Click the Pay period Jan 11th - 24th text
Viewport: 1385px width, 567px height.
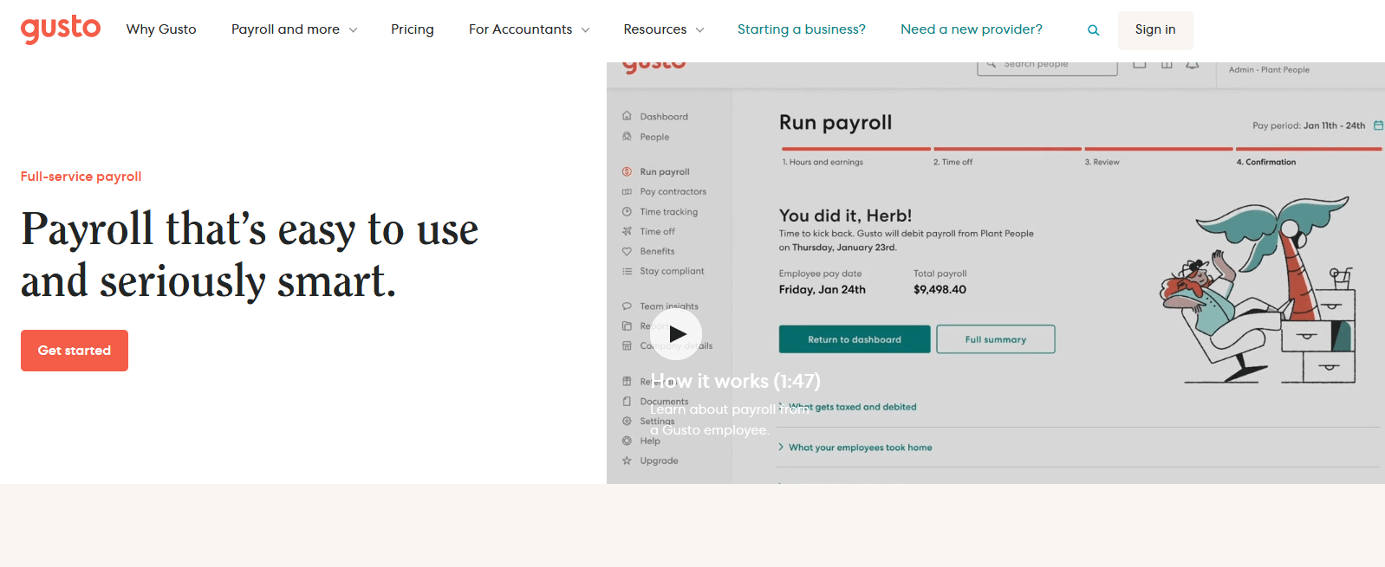1309,126
